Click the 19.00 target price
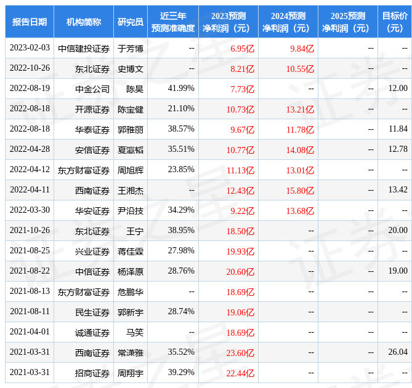Screen dimensions: 412x388 [x=398, y=271]
